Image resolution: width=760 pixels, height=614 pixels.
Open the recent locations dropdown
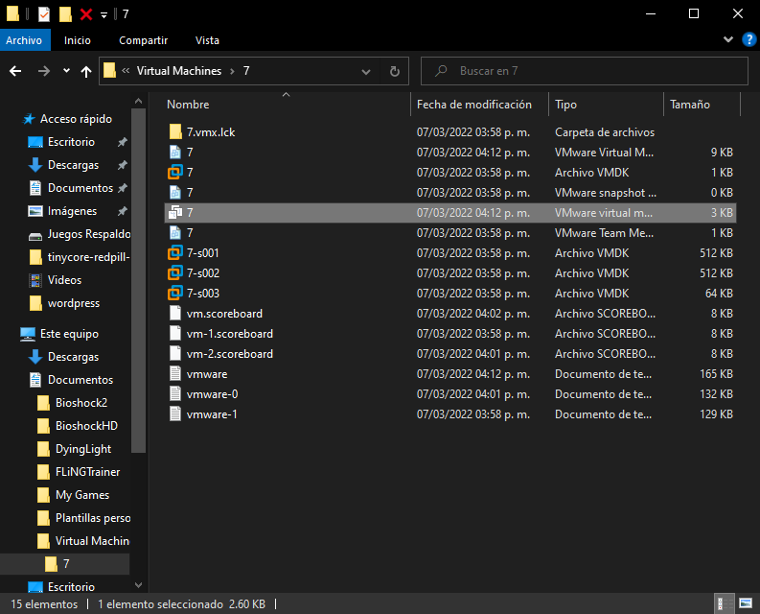click(66, 71)
